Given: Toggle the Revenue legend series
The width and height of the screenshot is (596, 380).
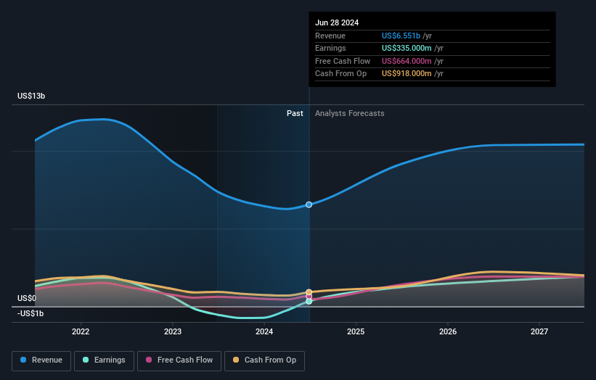Looking at the screenshot, I should pos(41,360).
